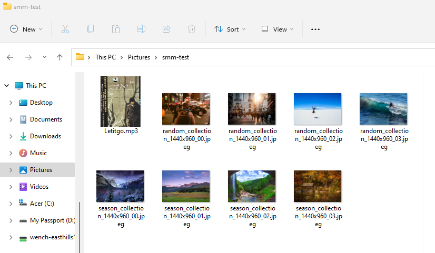Click This PC in address breadcrumb
The width and height of the screenshot is (435, 253).
pyautogui.click(x=105, y=57)
